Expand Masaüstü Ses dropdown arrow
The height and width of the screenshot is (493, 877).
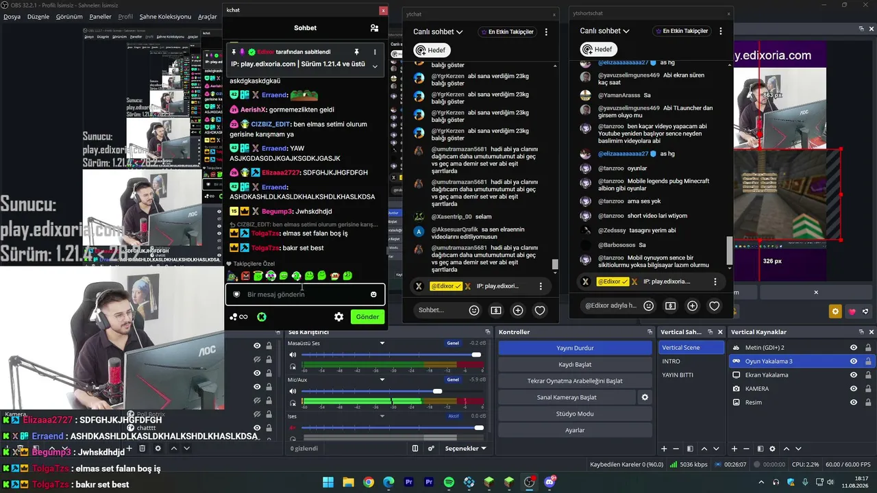click(x=382, y=343)
